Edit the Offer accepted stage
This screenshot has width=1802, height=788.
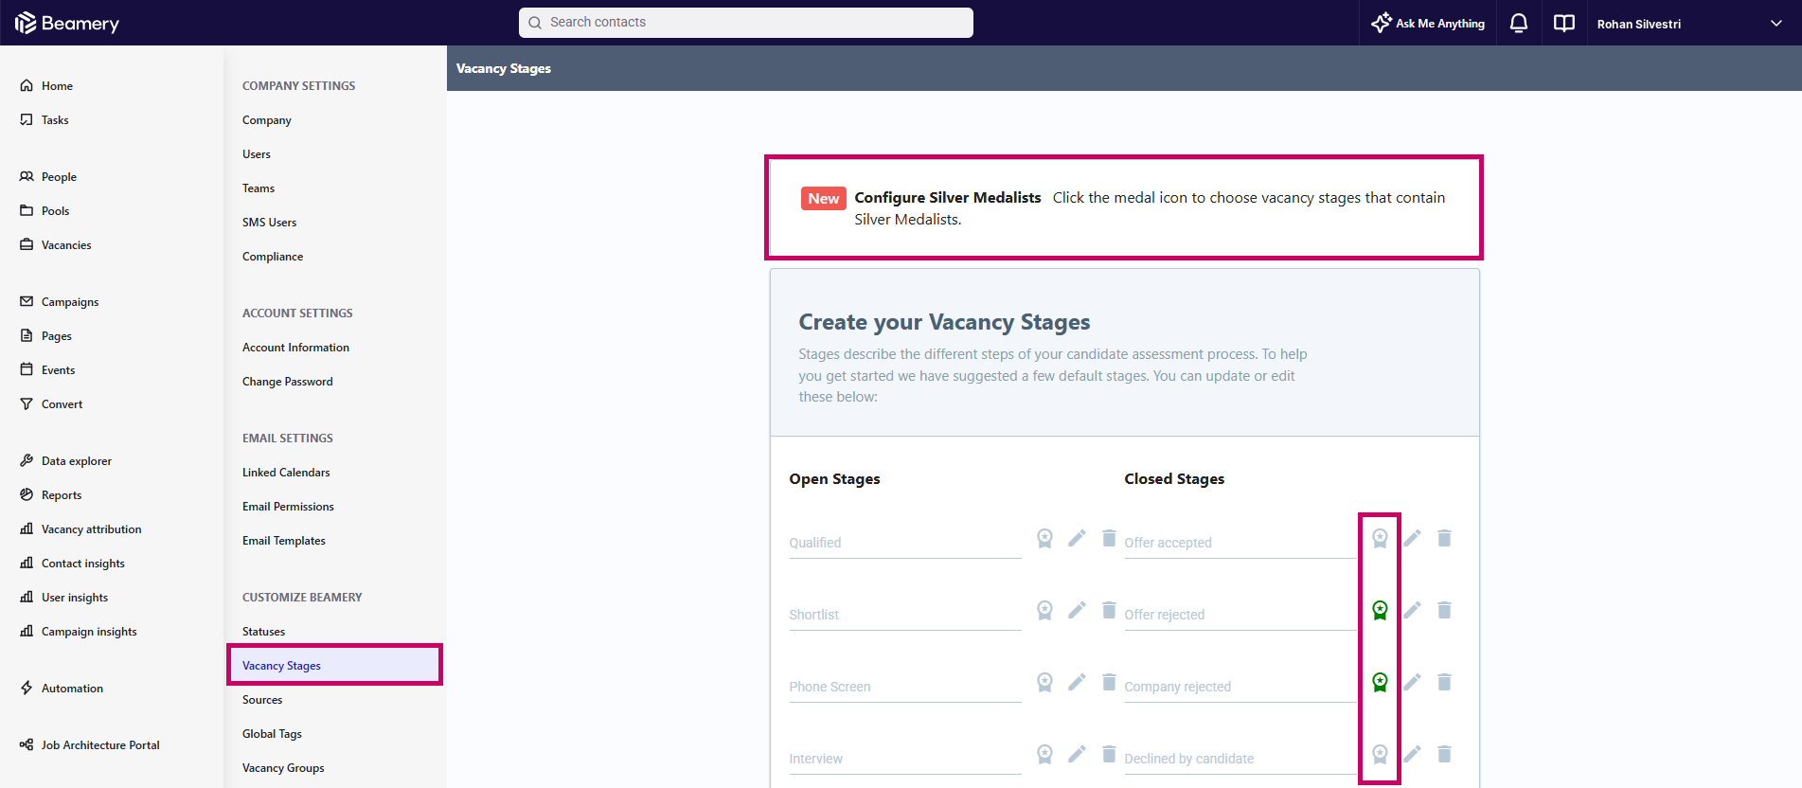pos(1412,538)
